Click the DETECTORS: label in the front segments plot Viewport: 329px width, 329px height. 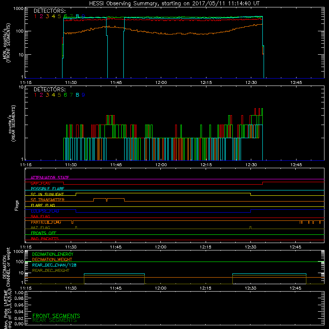pyautogui.click(x=49, y=11)
